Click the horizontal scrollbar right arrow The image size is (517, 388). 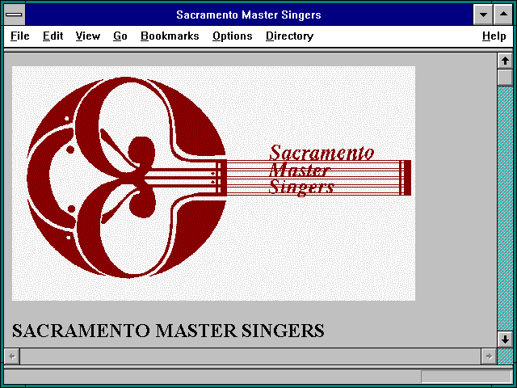489,356
